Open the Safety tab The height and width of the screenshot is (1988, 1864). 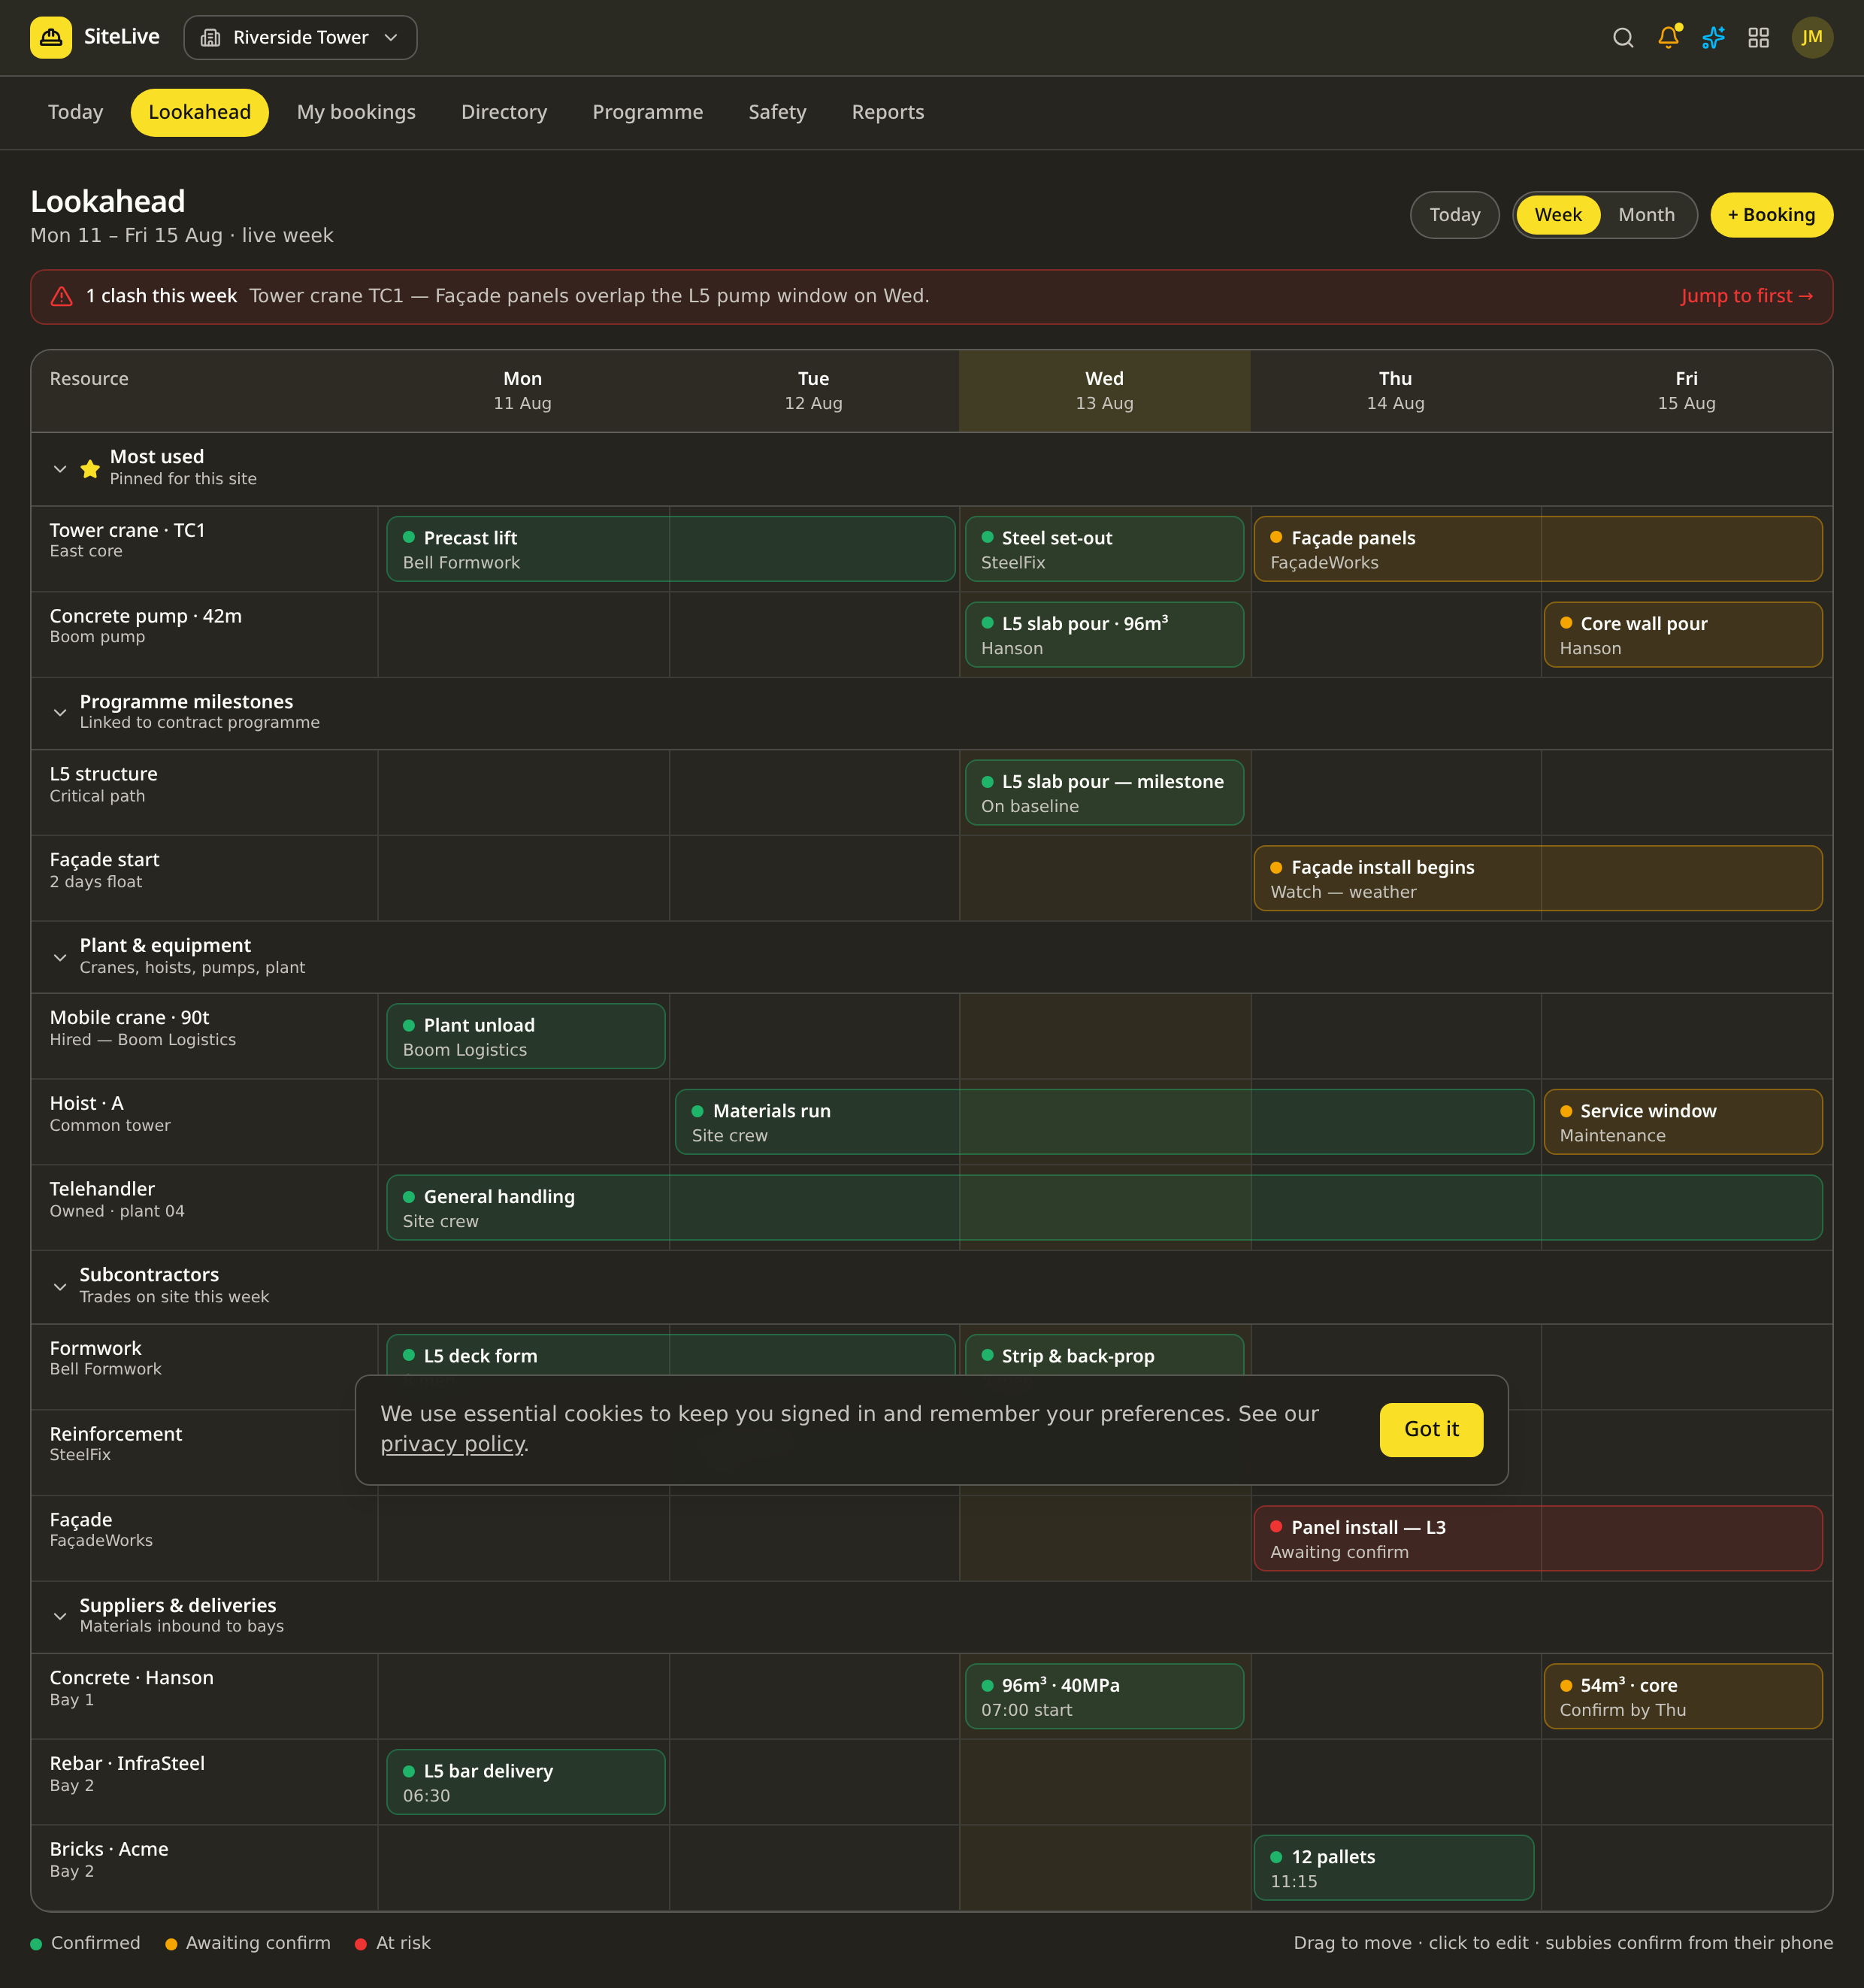point(778,112)
